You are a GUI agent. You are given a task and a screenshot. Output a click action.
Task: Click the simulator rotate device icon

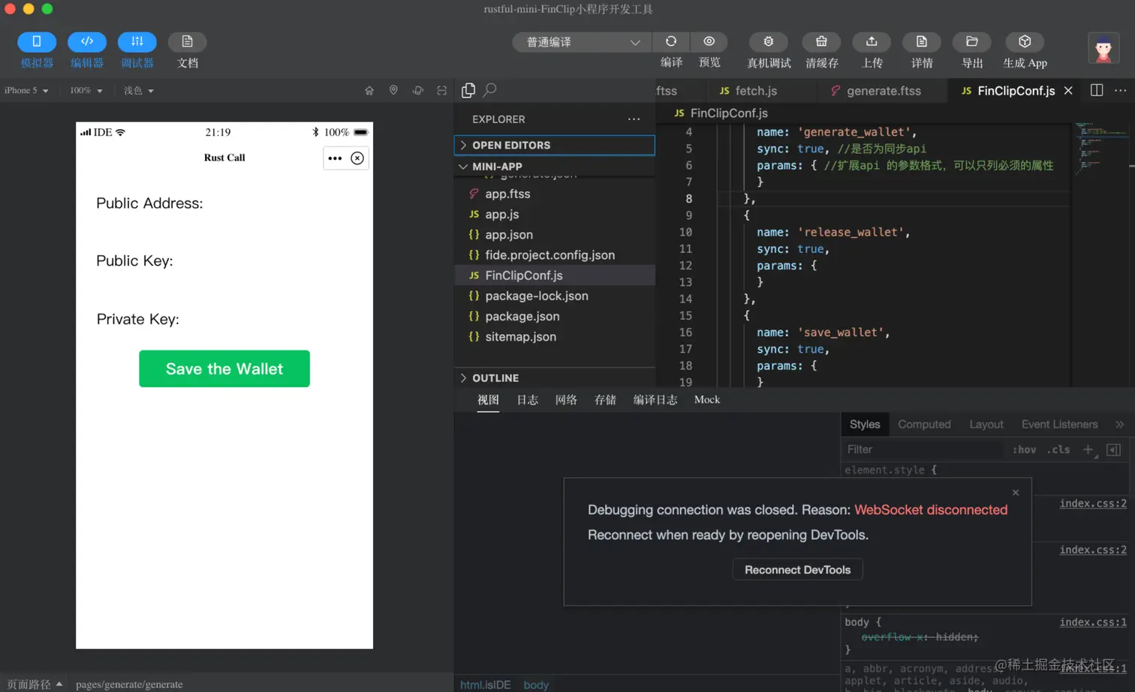(418, 91)
